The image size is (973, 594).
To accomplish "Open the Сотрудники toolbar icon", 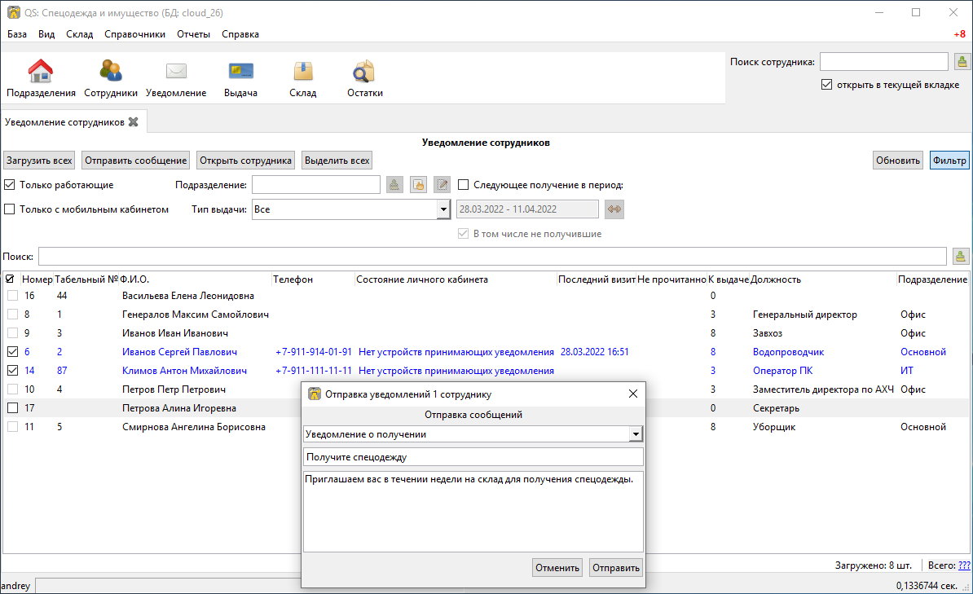I will (111, 72).
